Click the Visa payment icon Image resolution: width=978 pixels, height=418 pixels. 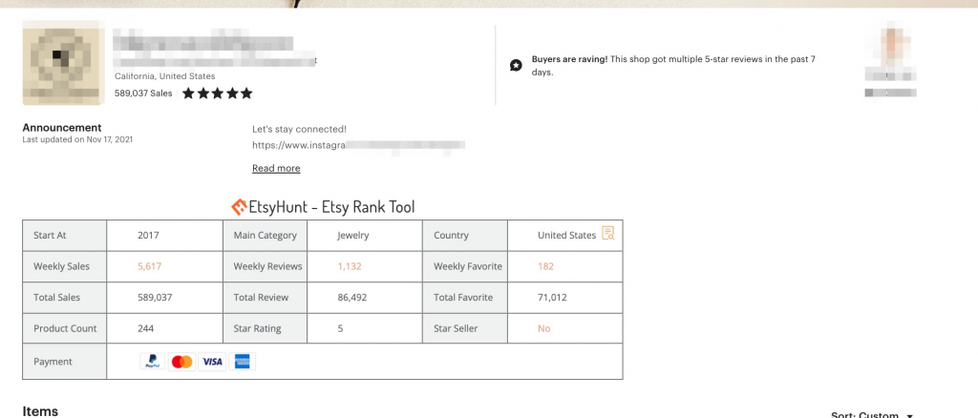point(212,362)
